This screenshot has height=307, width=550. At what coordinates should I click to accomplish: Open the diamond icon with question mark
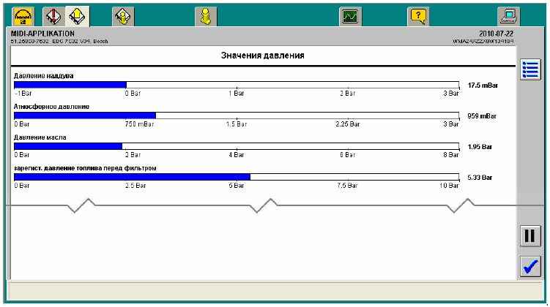[x=123, y=17]
